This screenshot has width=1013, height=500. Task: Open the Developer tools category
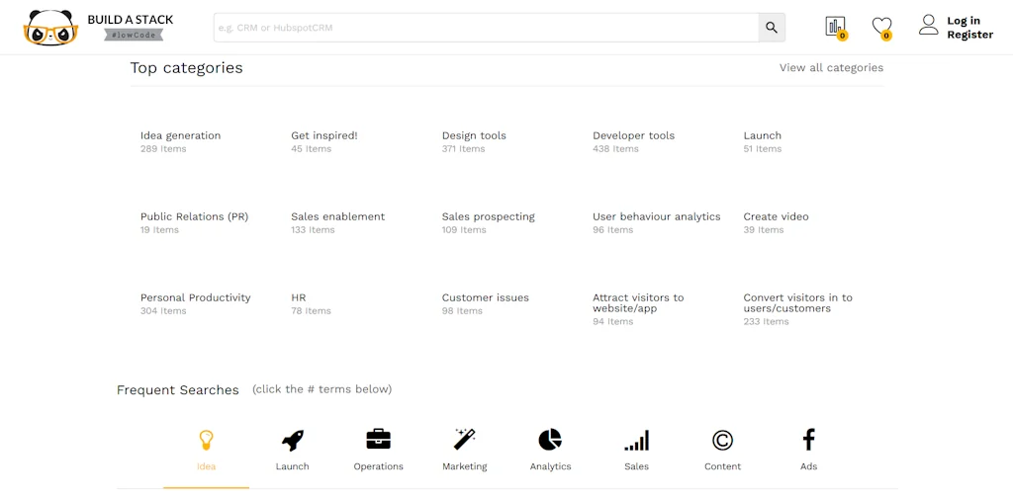[x=634, y=135]
